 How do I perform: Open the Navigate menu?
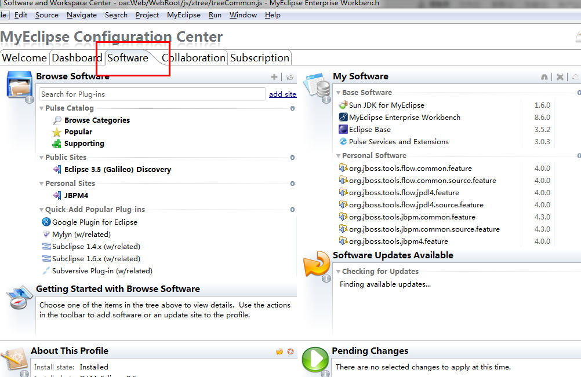[x=82, y=15]
